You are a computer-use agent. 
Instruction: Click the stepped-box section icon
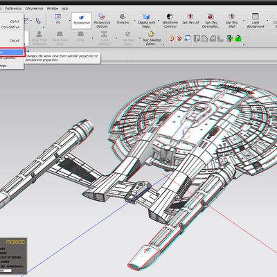pyautogui.click(x=213, y=38)
